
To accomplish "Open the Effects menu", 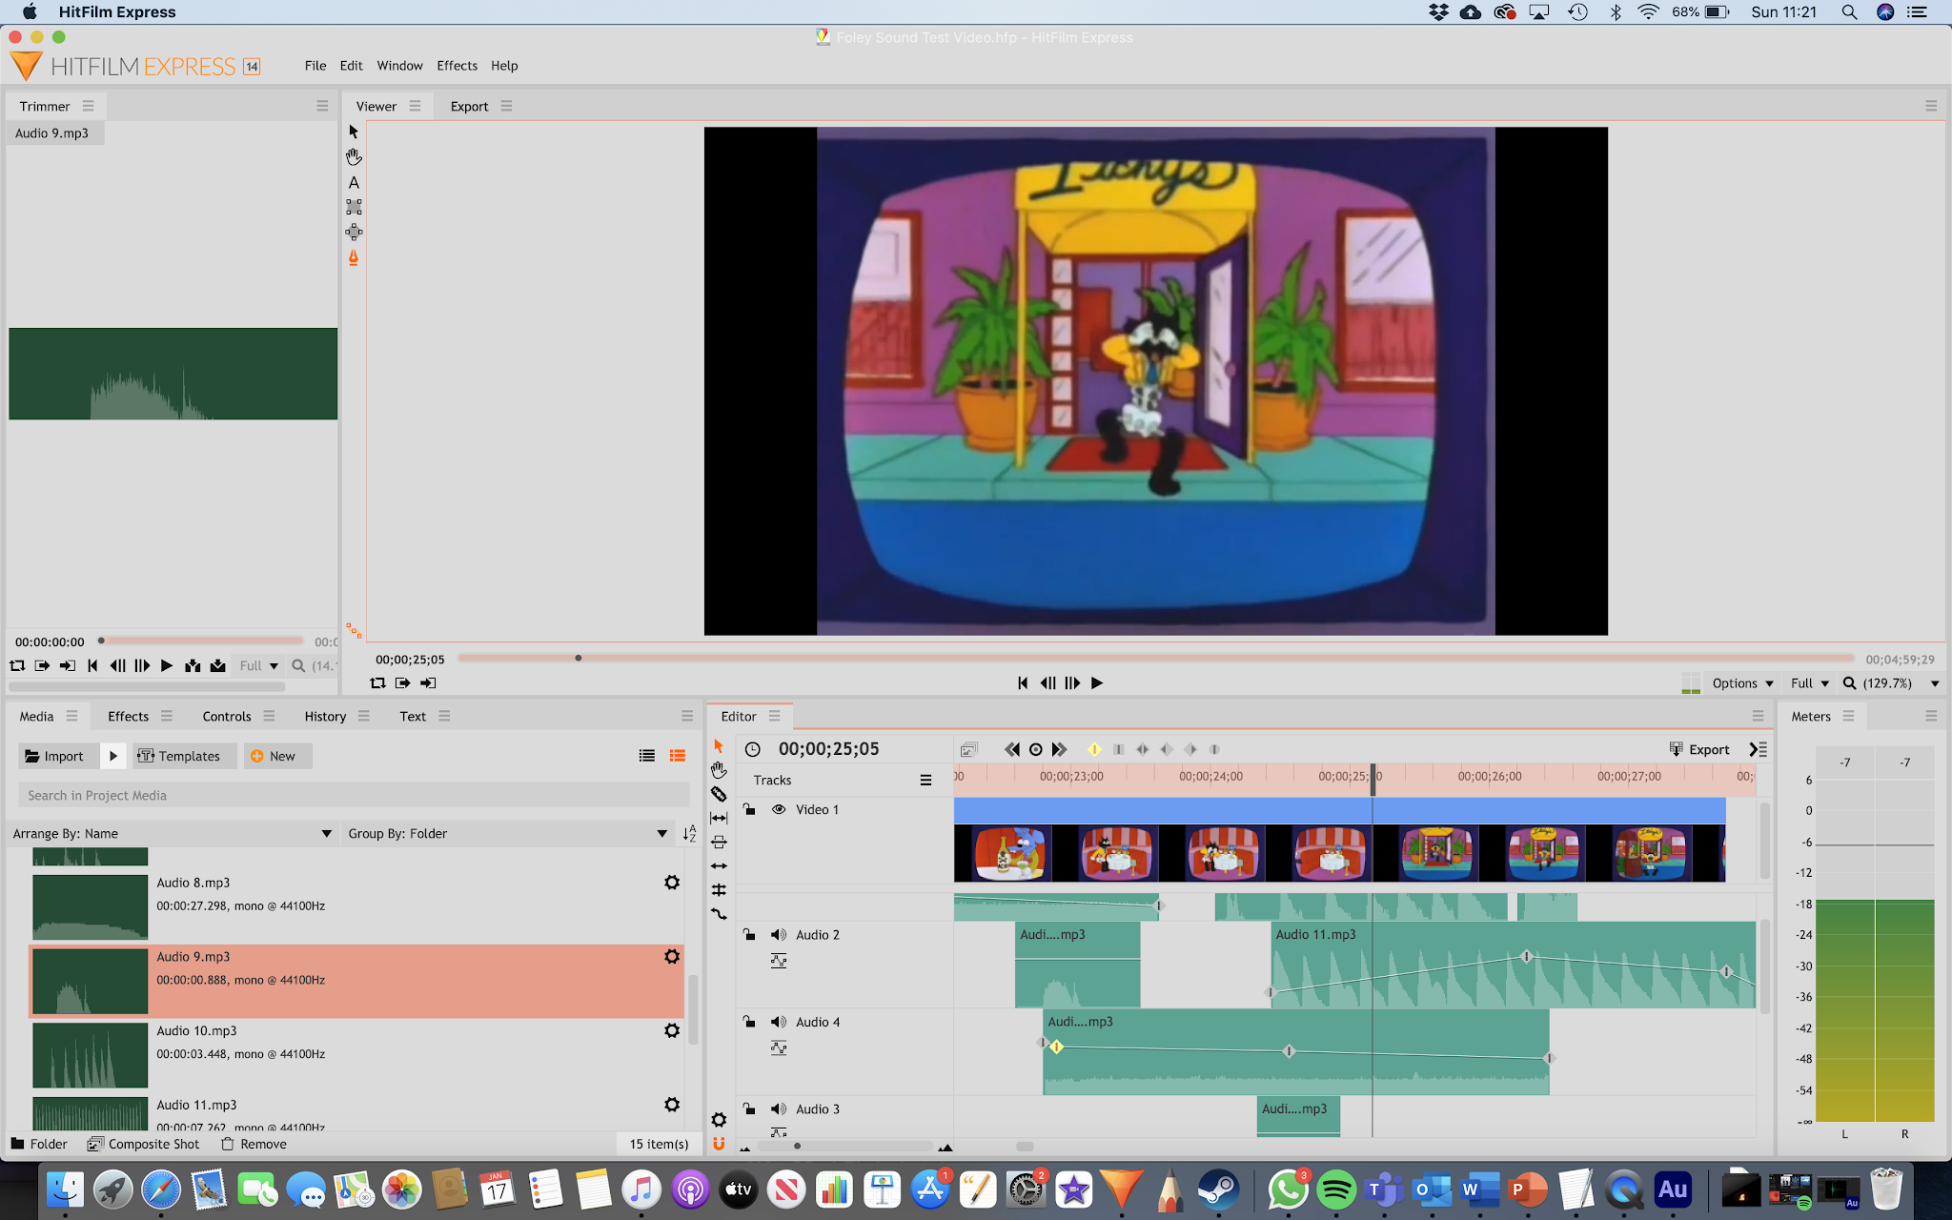I will click(457, 66).
